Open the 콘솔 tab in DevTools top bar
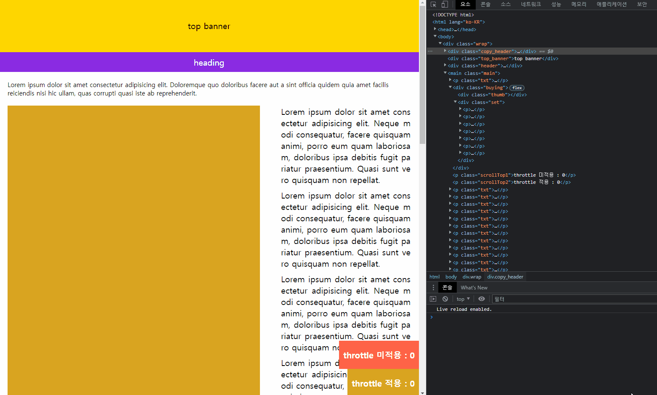Image resolution: width=657 pixels, height=395 pixels. [x=485, y=5]
